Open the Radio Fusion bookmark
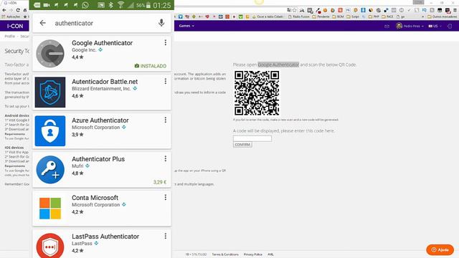459x258 pixels. coord(298,16)
